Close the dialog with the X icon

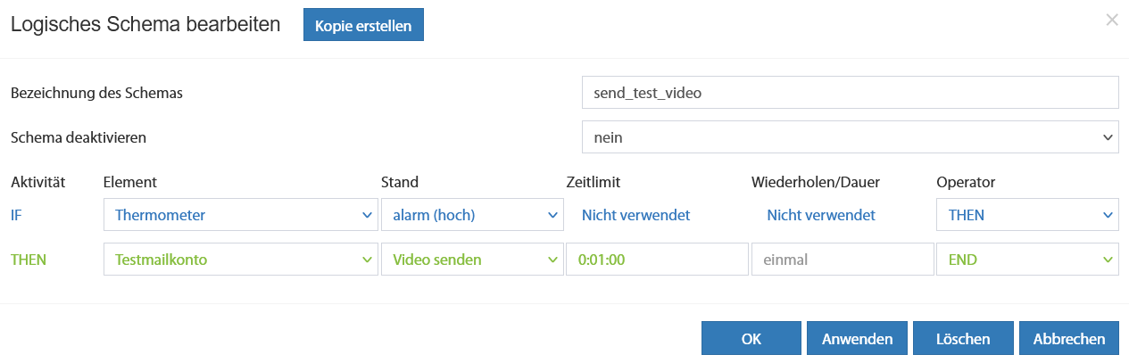click(1111, 20)
